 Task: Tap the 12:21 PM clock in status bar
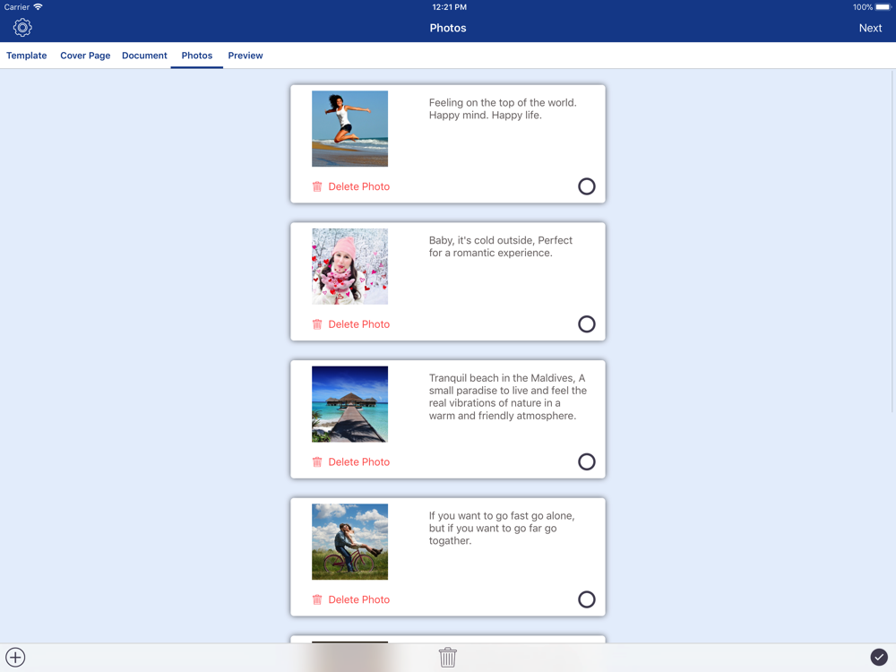coord(449,7)
